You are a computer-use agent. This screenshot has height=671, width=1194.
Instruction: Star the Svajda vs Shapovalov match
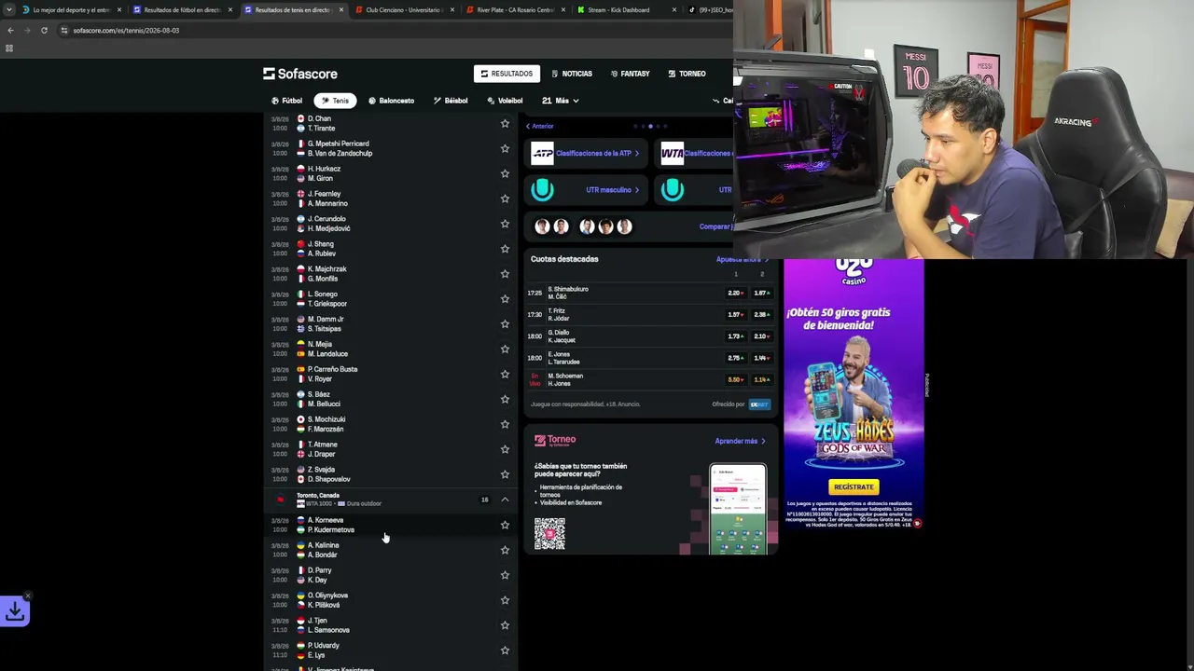point(505,474)
